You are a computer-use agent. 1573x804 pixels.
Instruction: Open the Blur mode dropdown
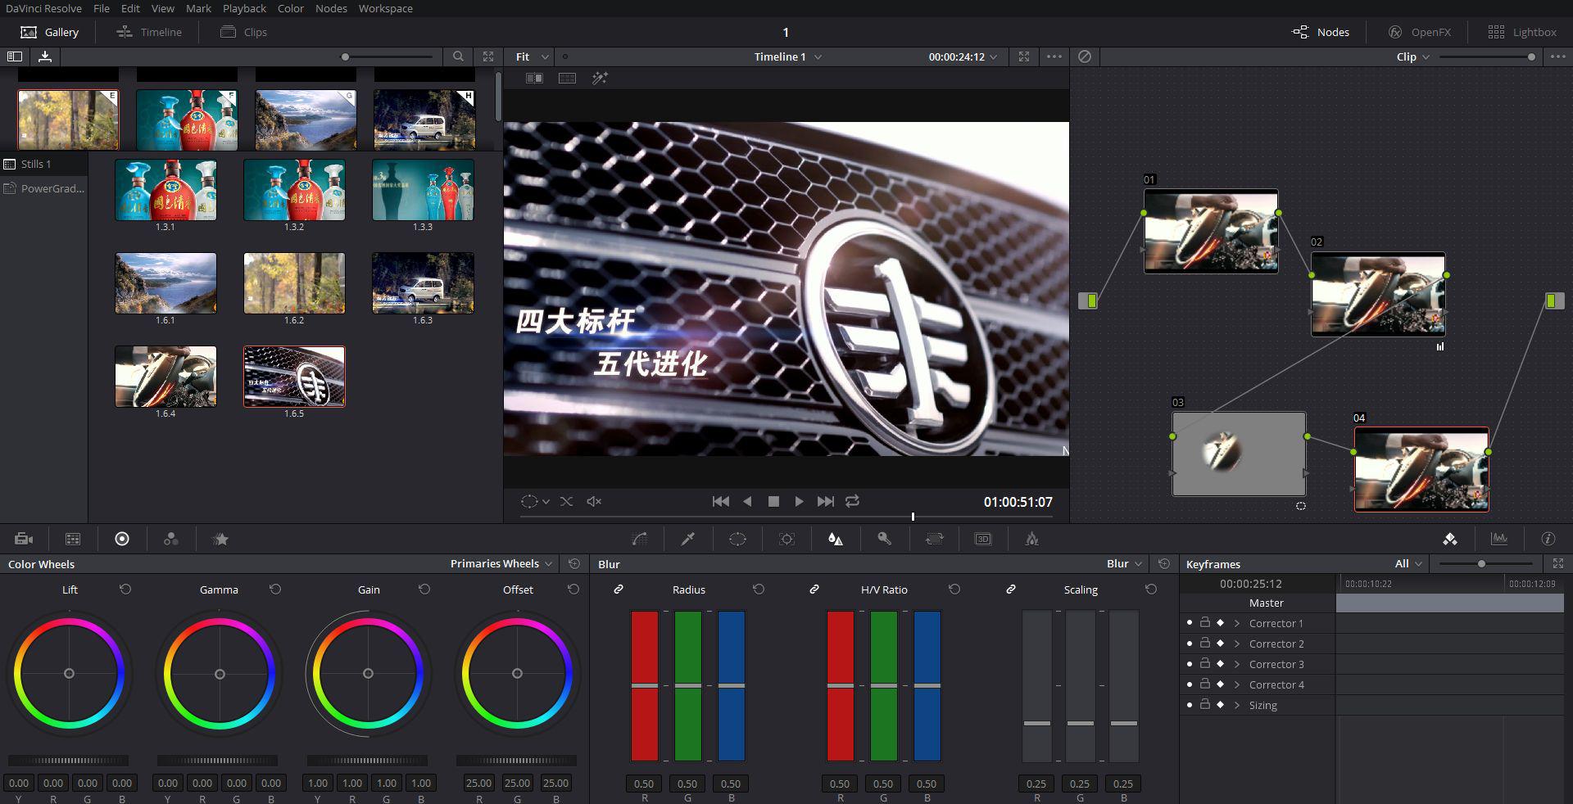pyautogui.click(x=1124, y=563)
